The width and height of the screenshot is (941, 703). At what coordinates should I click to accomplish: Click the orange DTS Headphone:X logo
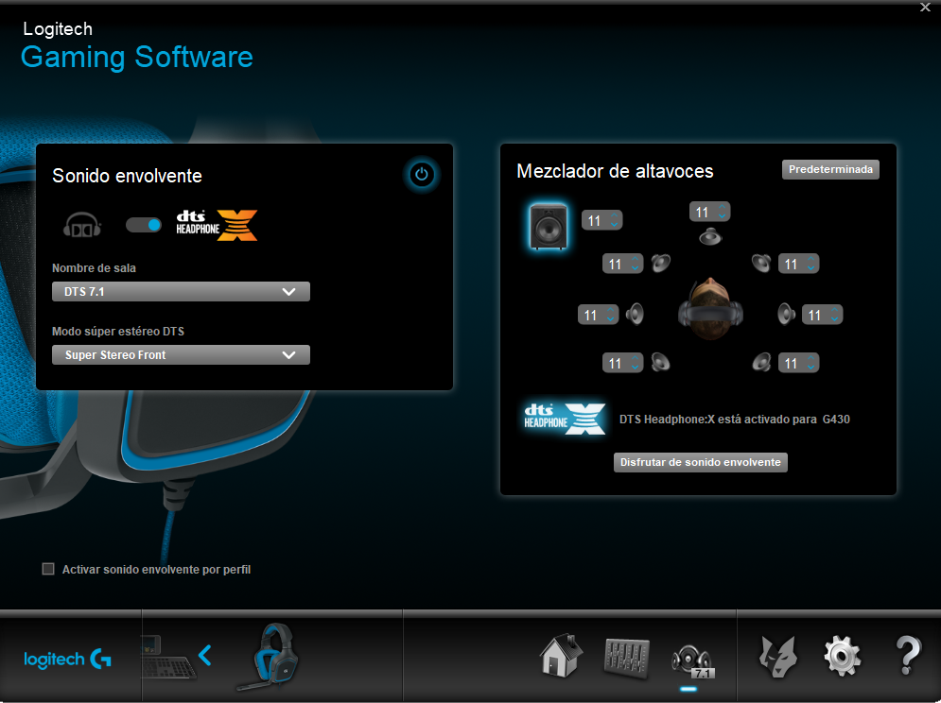coord(217,225)
